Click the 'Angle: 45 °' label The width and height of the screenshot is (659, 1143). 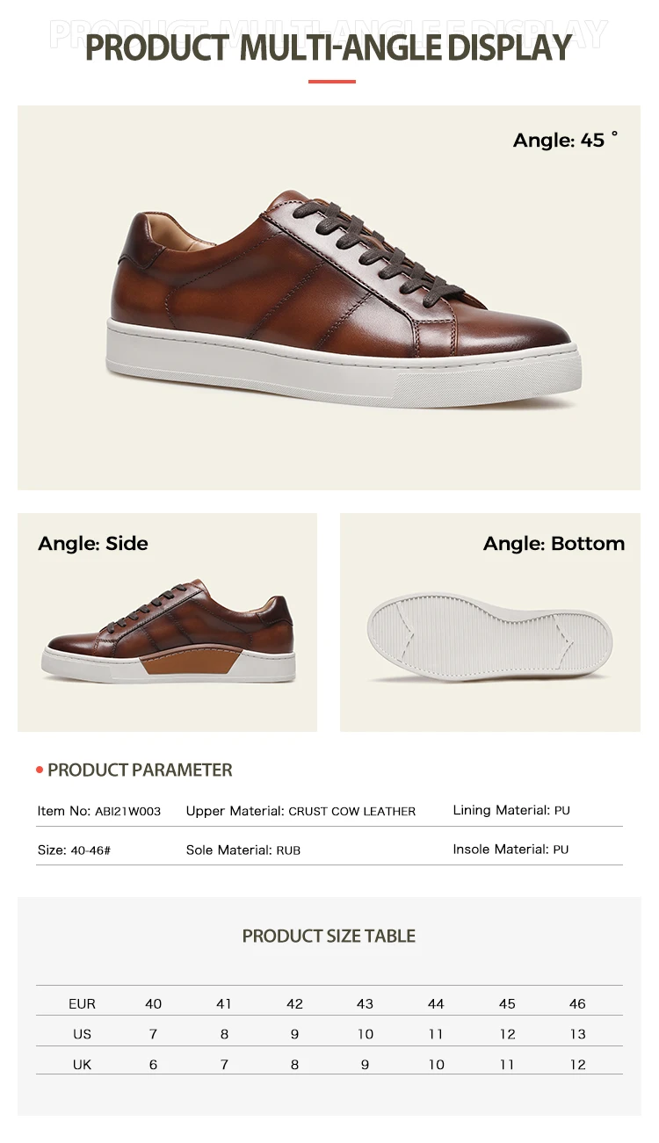tap(566, 140)
